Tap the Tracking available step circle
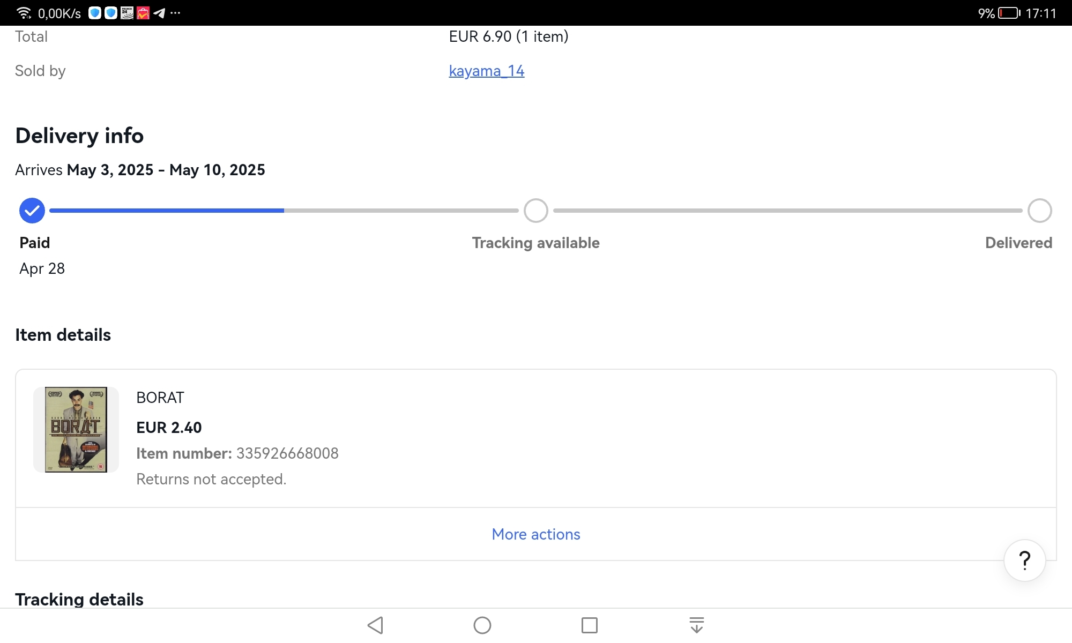The height and width of the screenshot is (643, 1072). [x=536, y=211]
